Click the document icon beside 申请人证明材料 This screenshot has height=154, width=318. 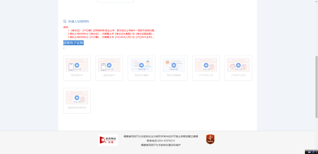[x=65, y=21]
